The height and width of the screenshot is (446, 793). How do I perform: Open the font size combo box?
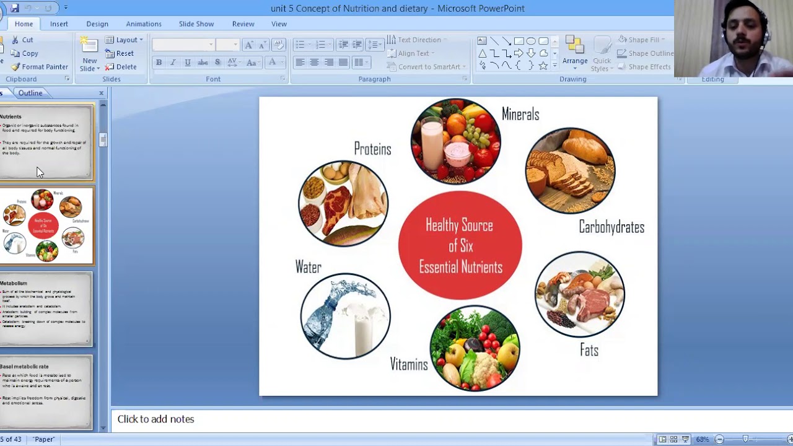tap(227, 45)
